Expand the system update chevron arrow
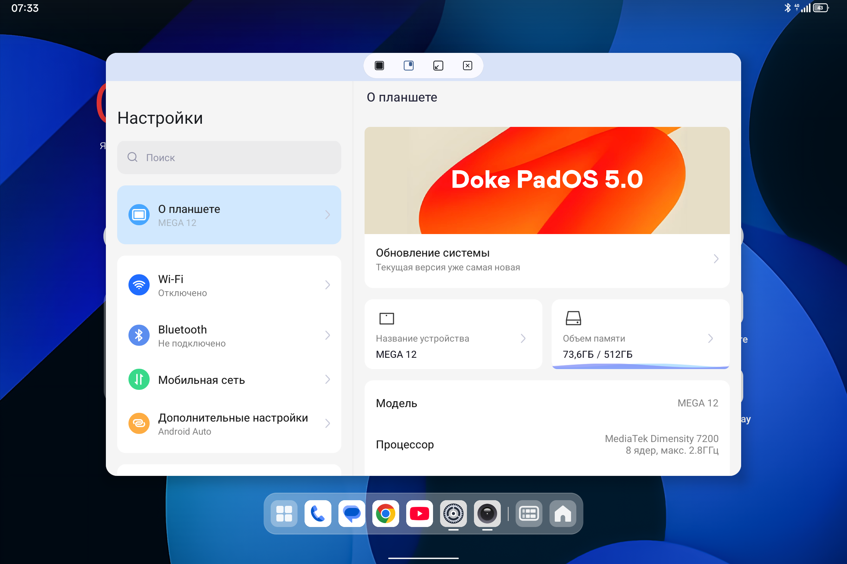This screenshot has width=847, height=564. [716, 259]
